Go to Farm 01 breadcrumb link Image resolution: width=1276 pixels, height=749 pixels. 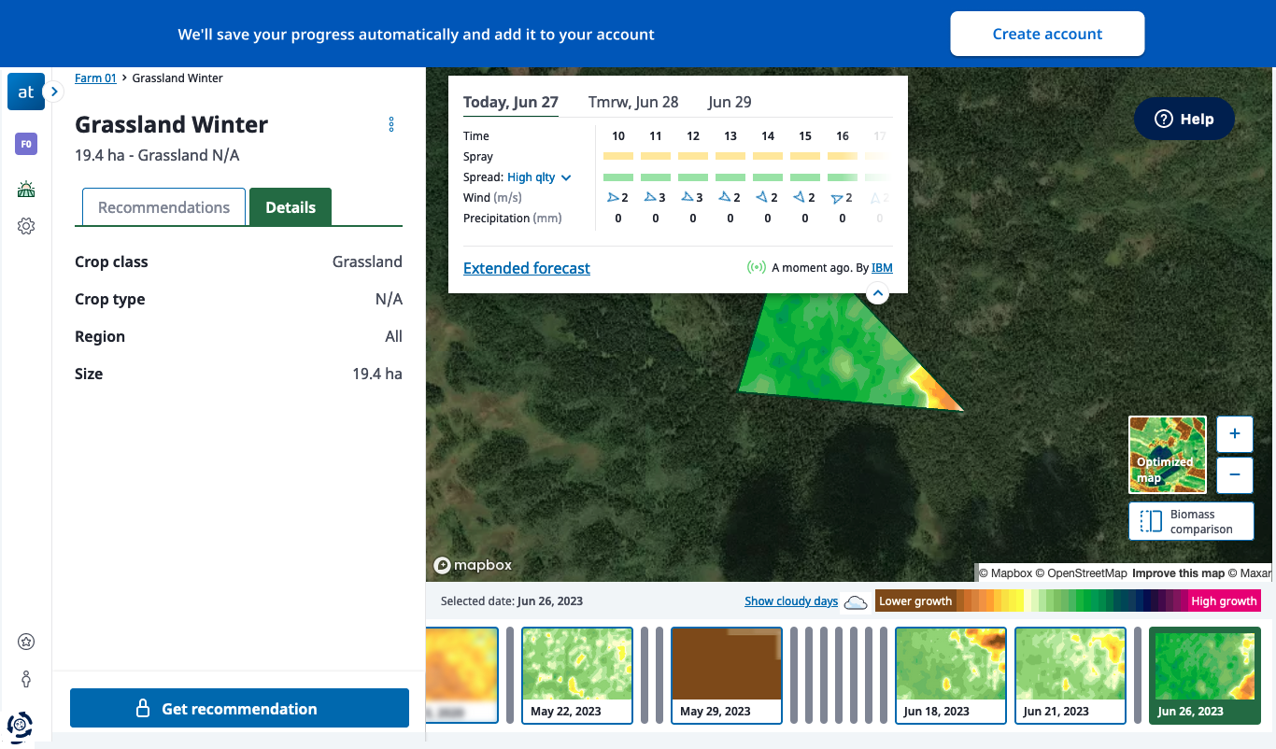coord(95,78)
